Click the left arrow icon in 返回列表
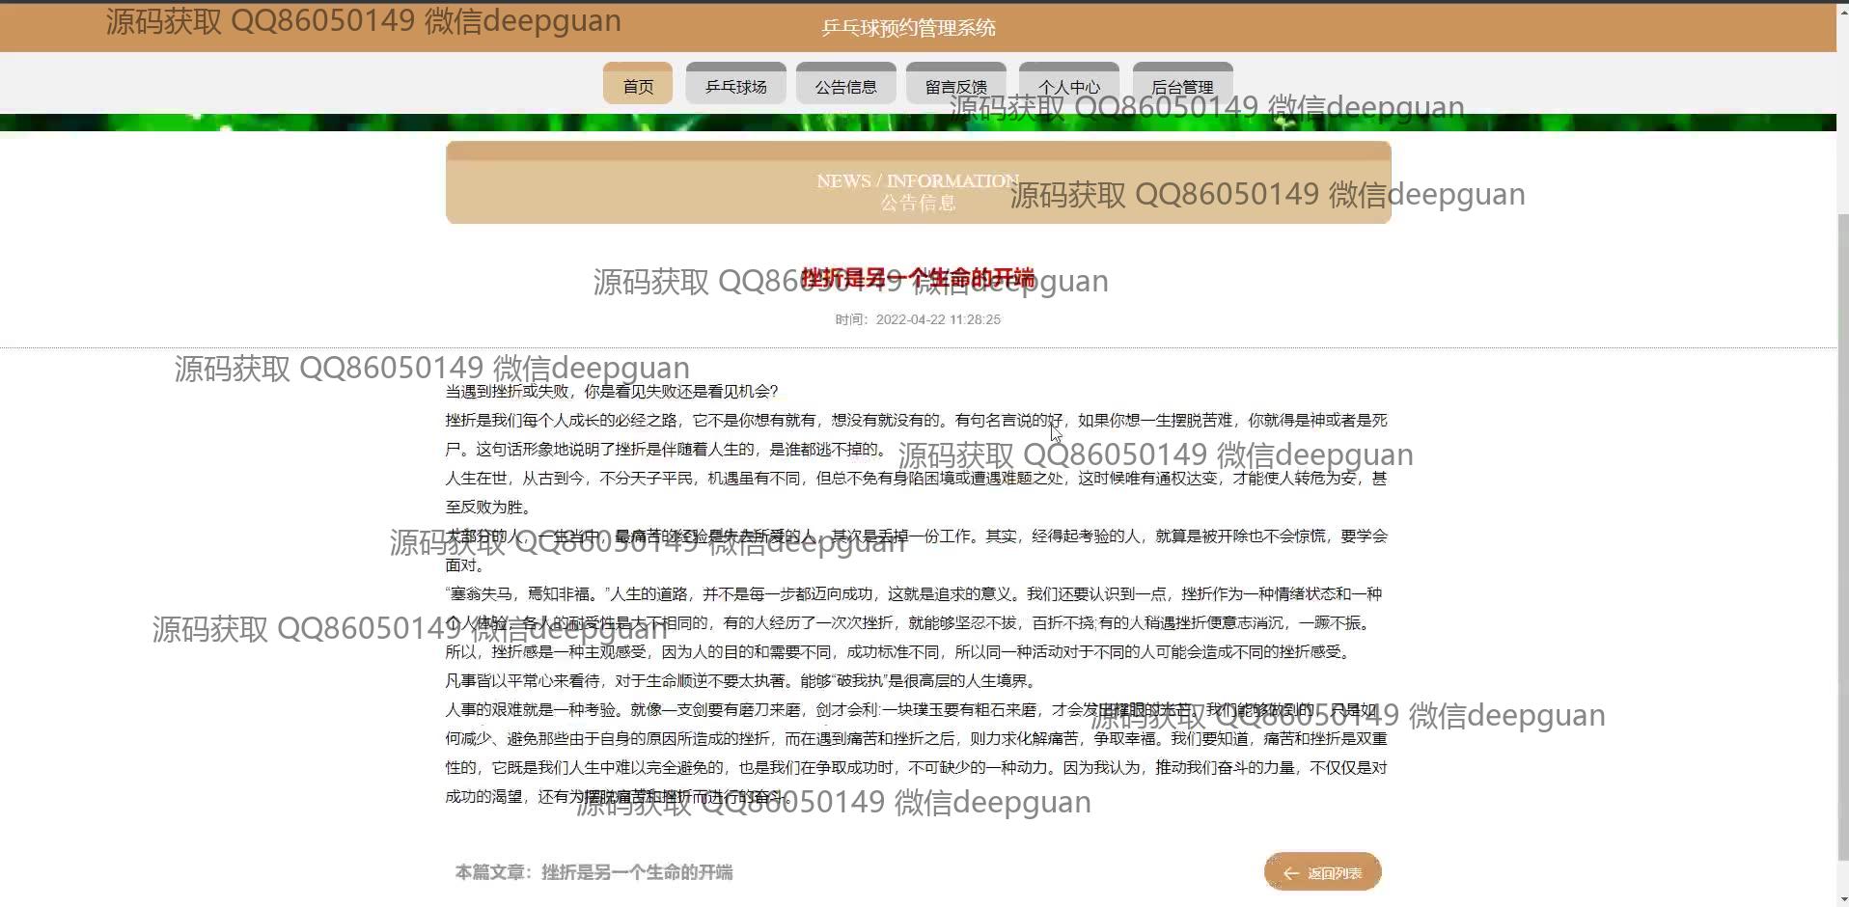This screenshot has height=907, width=1849. (x=1290, y=873)
